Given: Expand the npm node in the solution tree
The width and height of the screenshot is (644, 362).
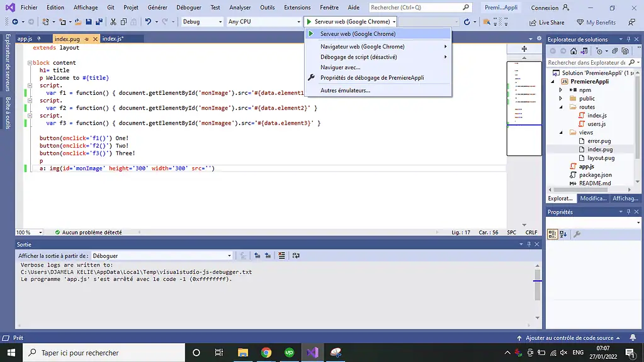Looking at the screenshot, I should [x=560, y=90].
